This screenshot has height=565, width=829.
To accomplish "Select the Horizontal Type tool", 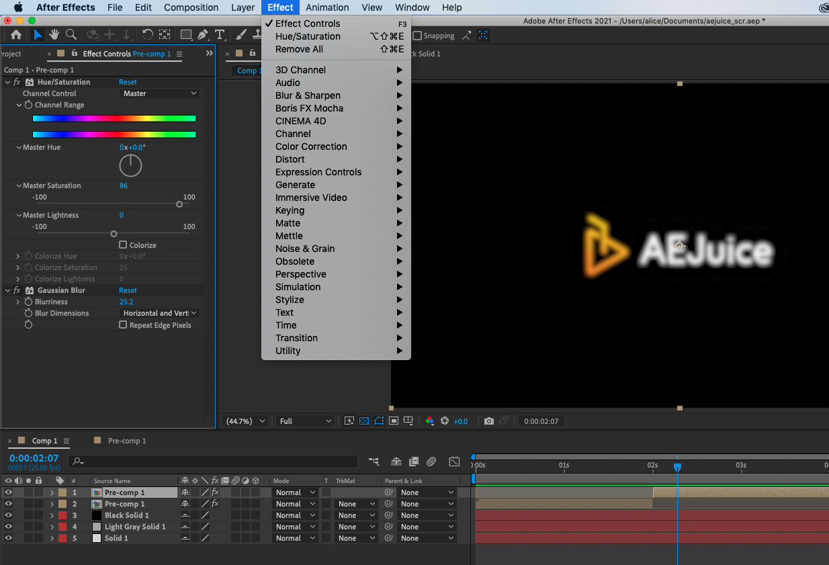I will click(220, 35).
